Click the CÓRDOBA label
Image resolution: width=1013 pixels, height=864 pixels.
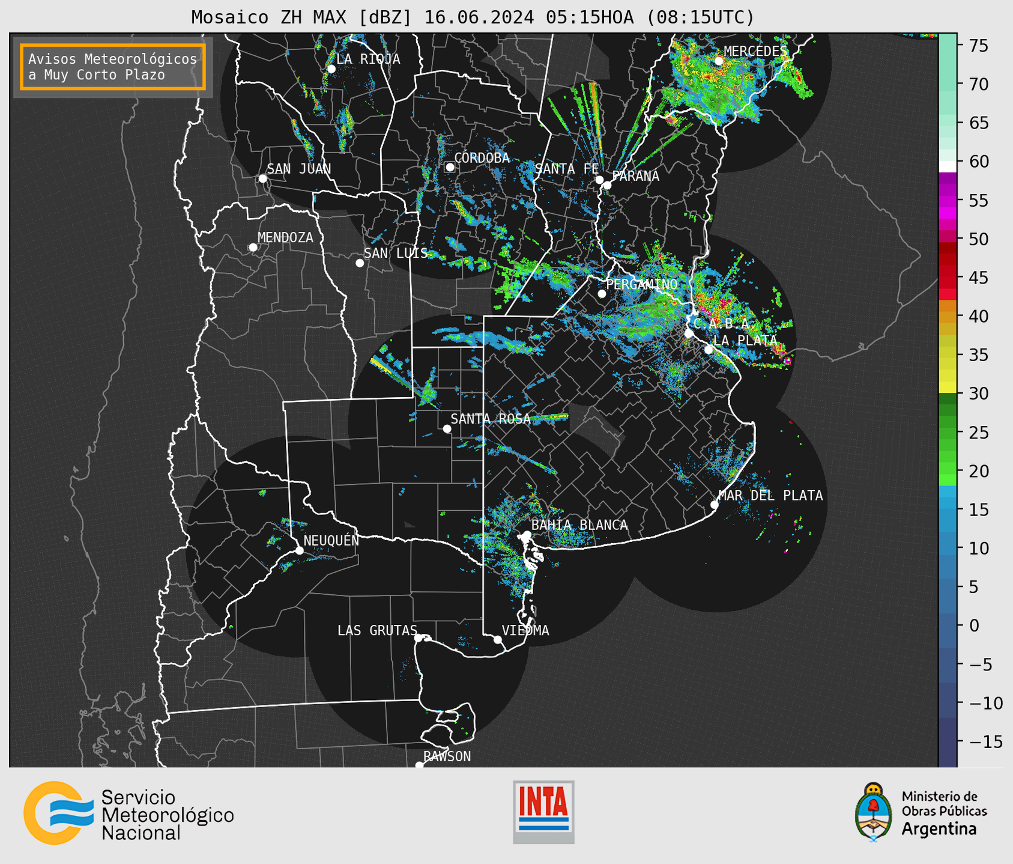(x=482, y=157)
